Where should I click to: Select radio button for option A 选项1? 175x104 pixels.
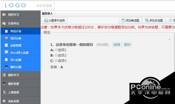[x=56, y=50]
